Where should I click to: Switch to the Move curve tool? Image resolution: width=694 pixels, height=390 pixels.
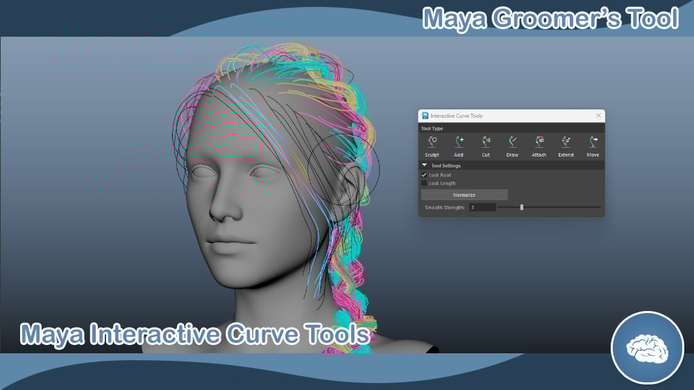tap(593, 146)
